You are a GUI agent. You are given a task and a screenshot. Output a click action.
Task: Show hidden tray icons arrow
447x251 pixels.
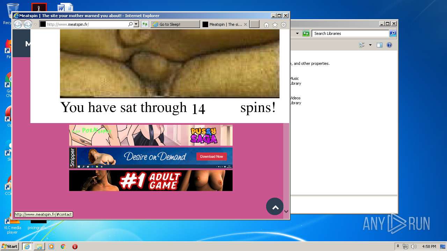(x=398, y=246)
